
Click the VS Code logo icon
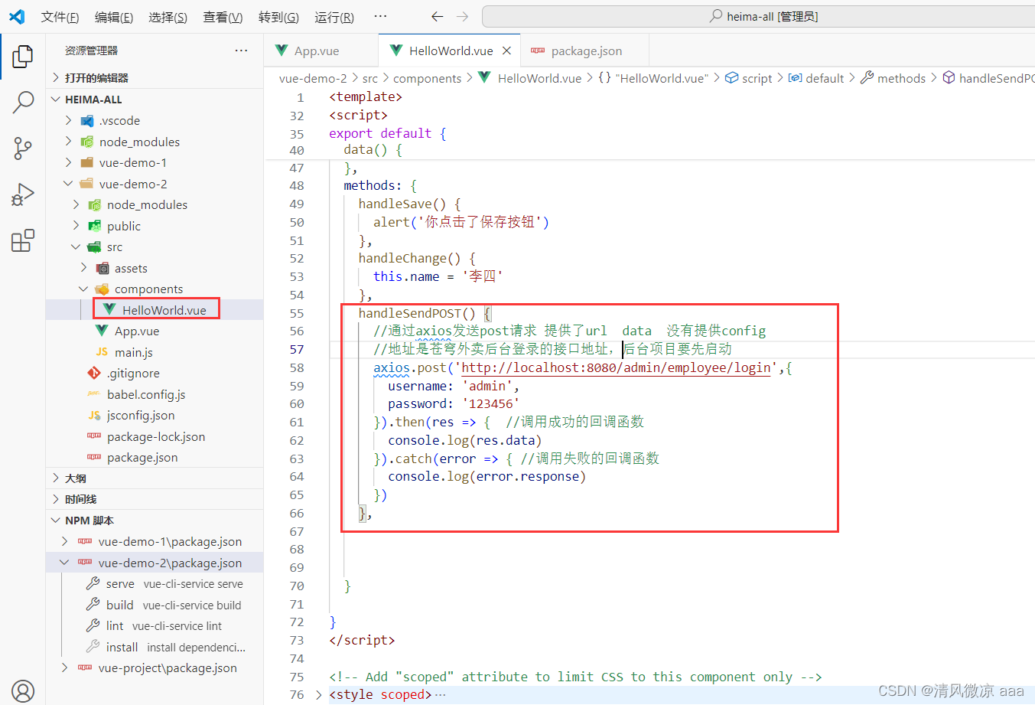coord(17,16)
